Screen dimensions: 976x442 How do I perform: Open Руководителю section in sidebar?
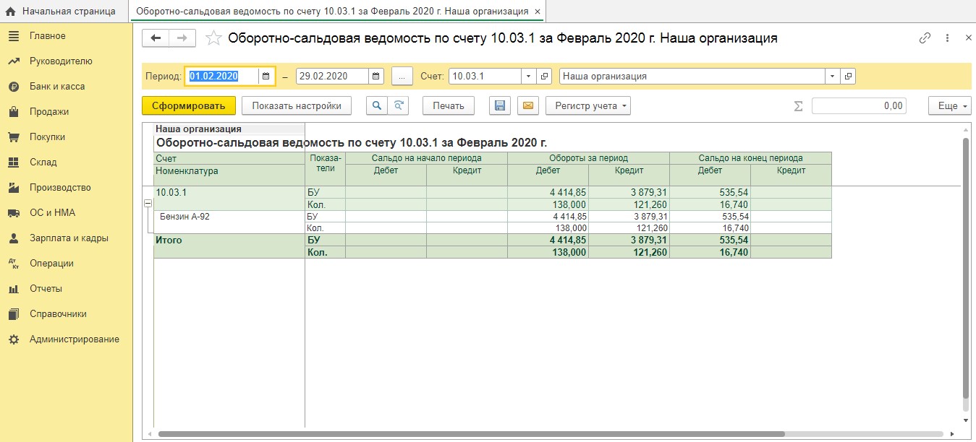coord(61,61)
